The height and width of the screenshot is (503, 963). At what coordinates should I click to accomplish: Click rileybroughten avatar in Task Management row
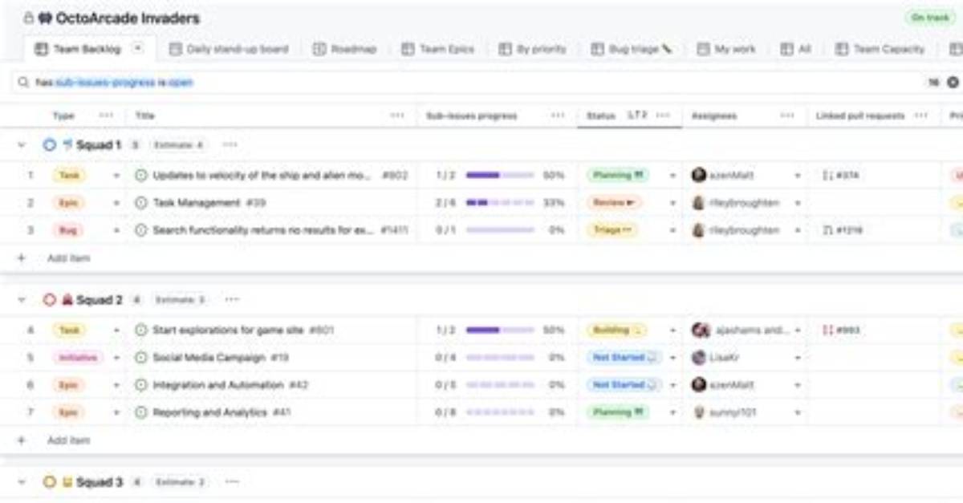(x=699, y=203)
